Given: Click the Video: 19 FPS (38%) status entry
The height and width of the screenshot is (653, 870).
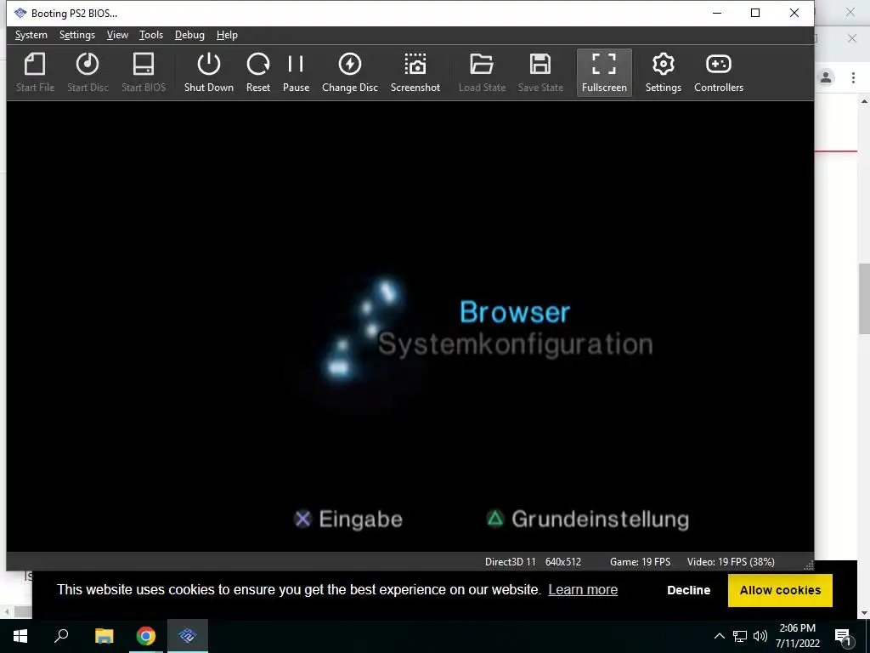Looking at the screenshot, I should pos(731,562).
